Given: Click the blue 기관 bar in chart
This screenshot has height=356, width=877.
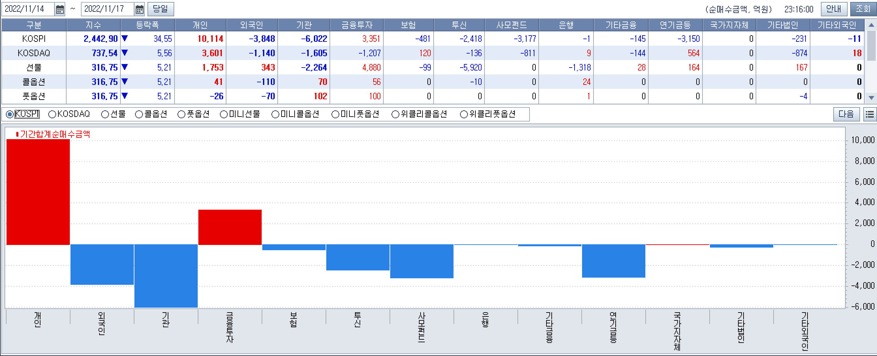Looking at the screenshot, I should point(166,276).
